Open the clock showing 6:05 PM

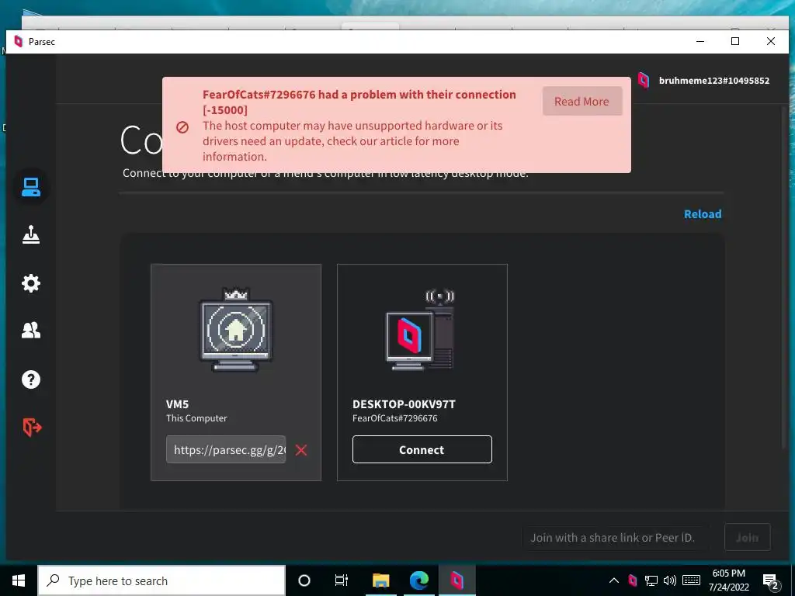click(729, 580)
